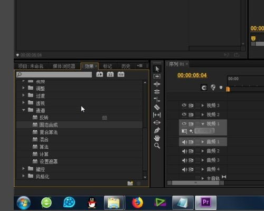The width and height of the screenshot is (264, 211).
Task: Click the Encore chapter marker disc icon
Action: tap(213, 87)
